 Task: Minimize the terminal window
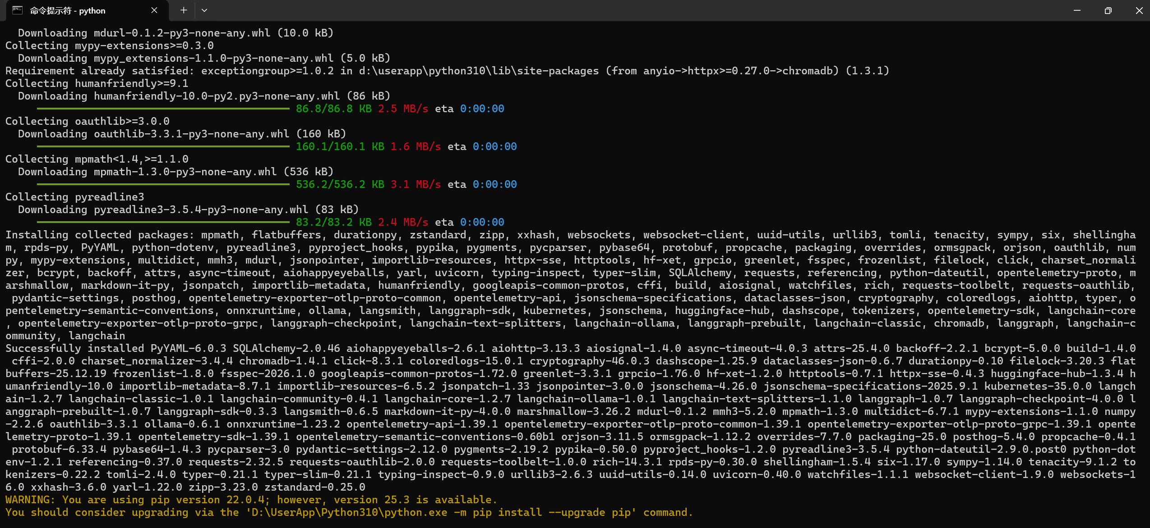pos(1077,10)
